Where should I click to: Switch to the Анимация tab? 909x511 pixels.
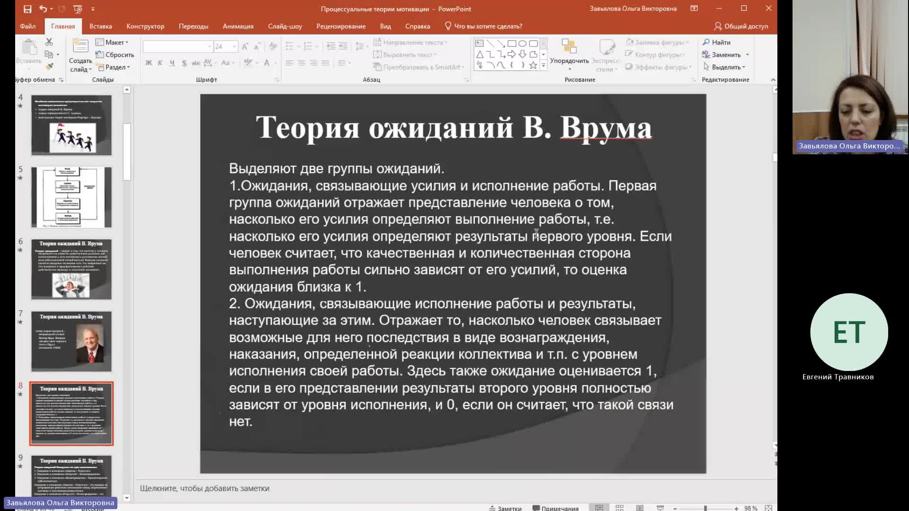pyautogui.click(x=238, y=26)
